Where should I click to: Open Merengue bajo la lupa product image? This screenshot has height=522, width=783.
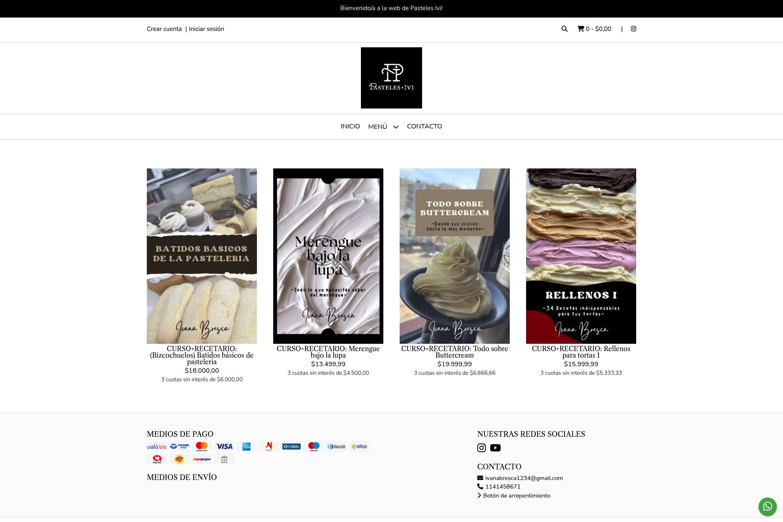point(328,256)
